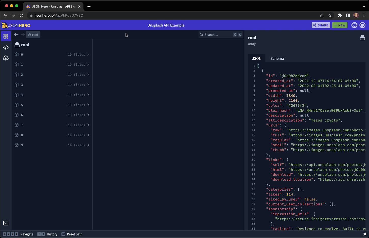
Task: Open the Column view in the sidebar
Action: coord(6,36)
